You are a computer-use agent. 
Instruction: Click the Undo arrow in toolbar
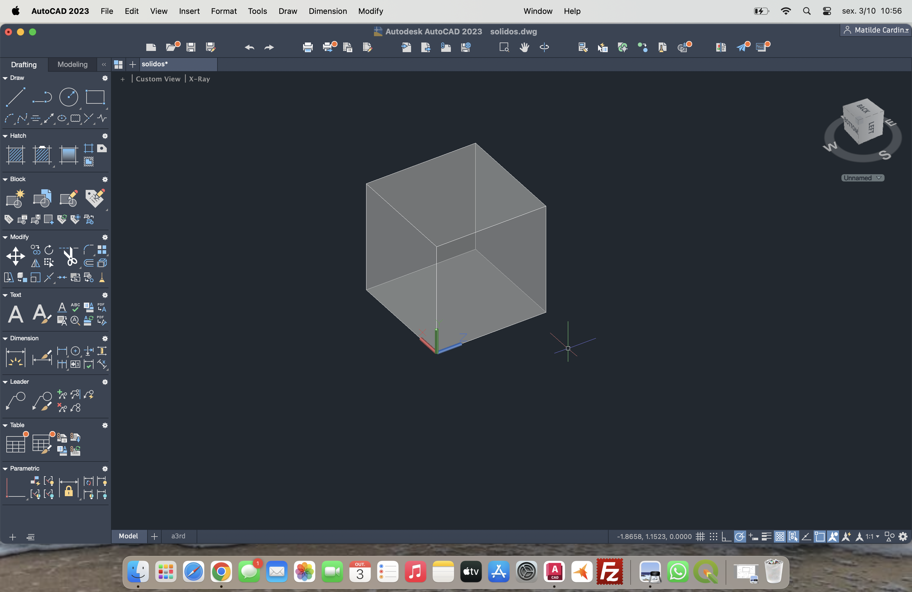(x=249, y=47)
